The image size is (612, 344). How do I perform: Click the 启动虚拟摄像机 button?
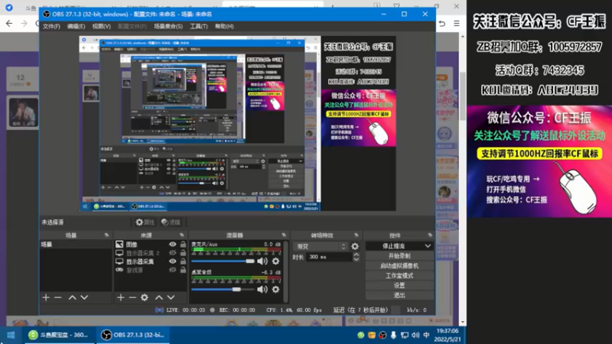(x=399, y=265)
